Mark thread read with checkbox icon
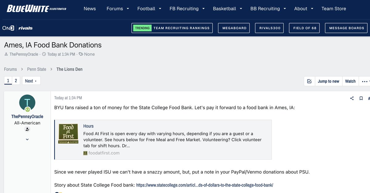370x193 pixels. click(309, 81)
